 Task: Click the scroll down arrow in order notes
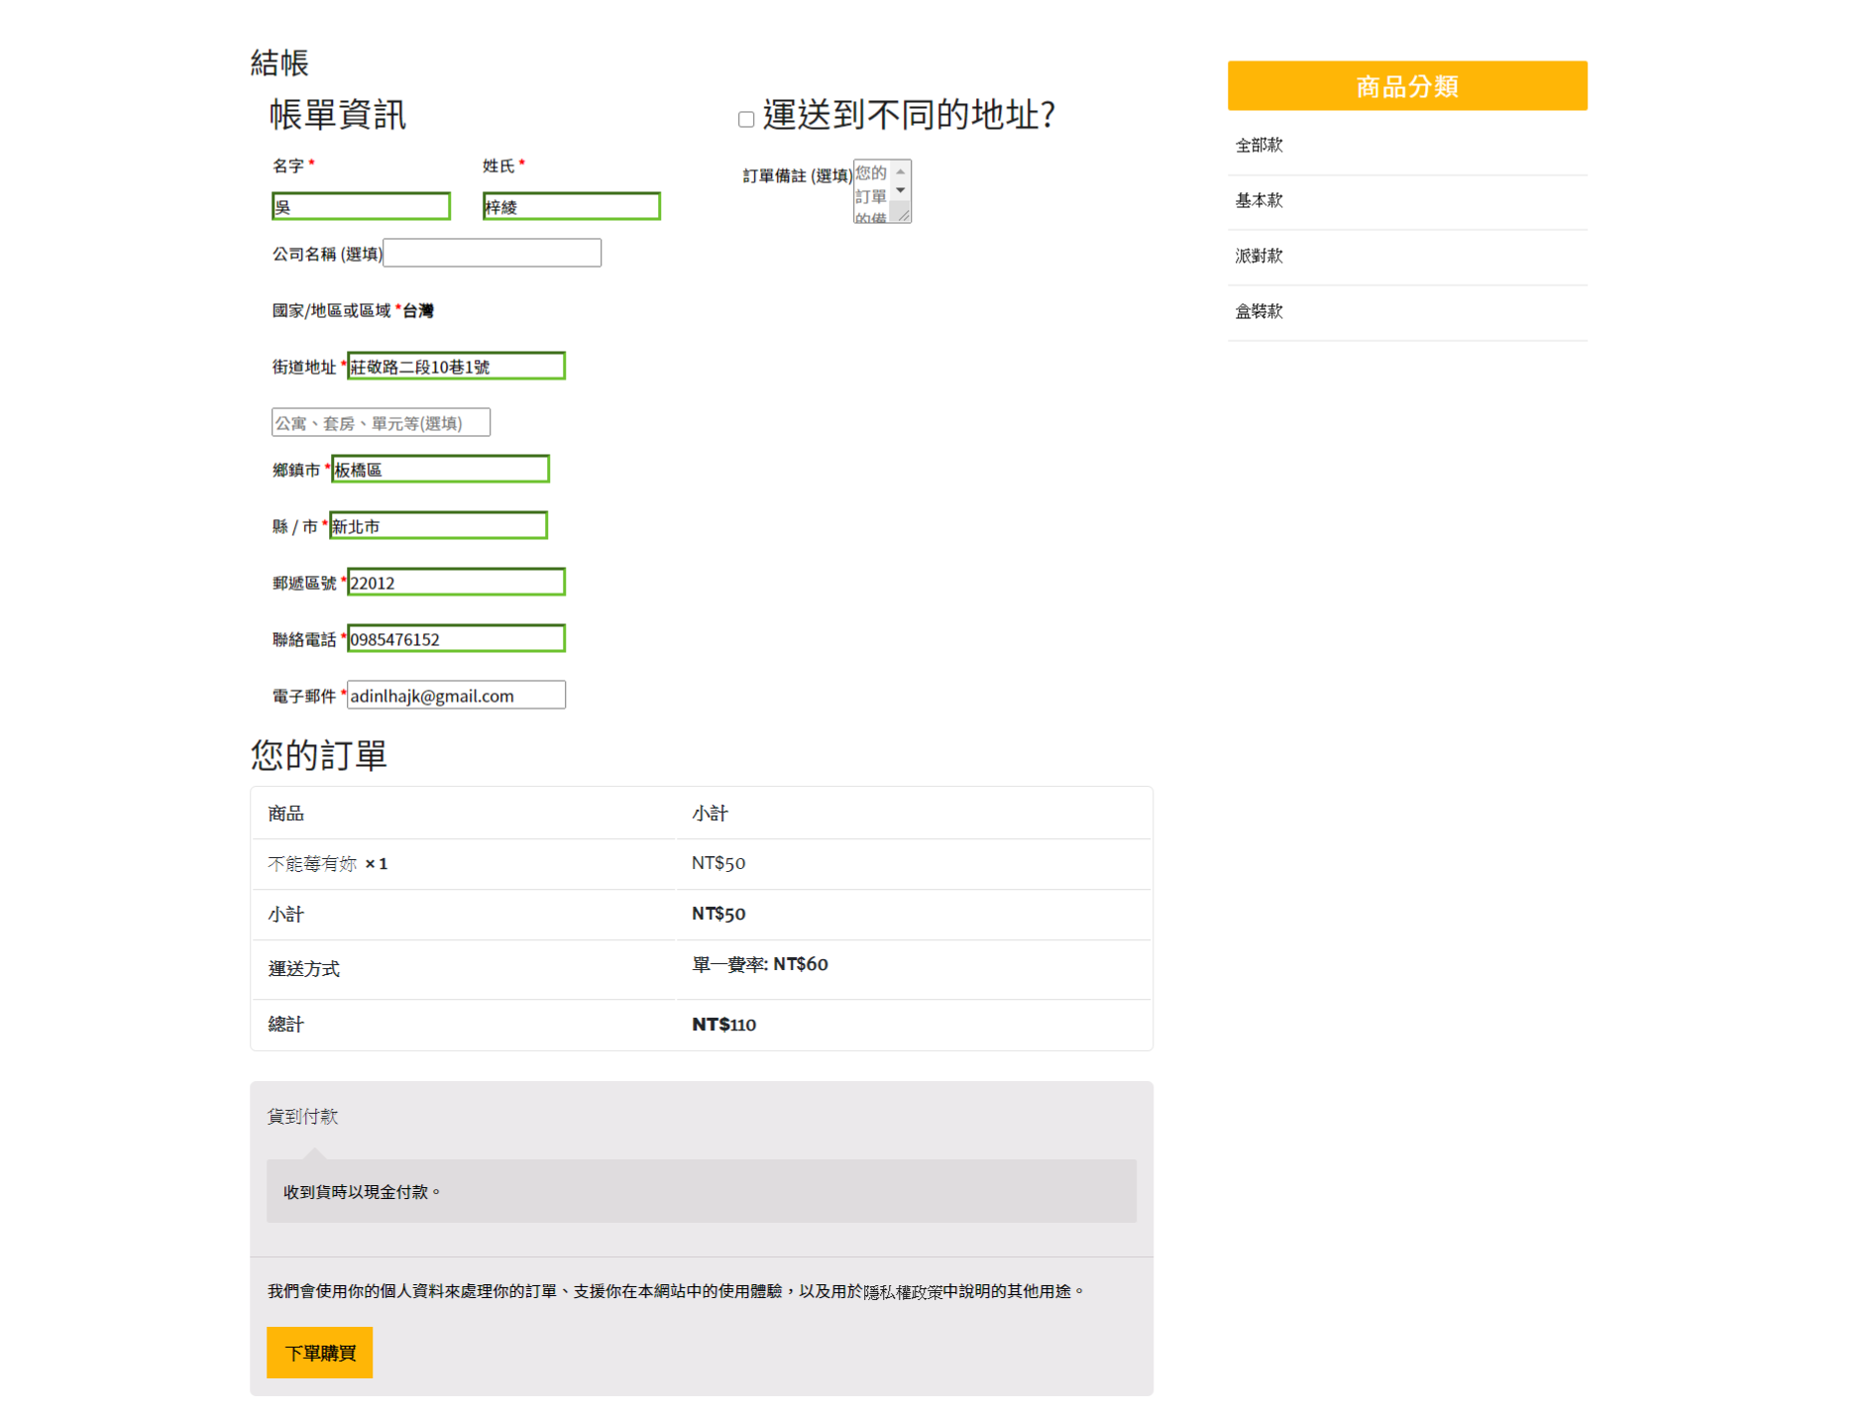tap(900, 190)
